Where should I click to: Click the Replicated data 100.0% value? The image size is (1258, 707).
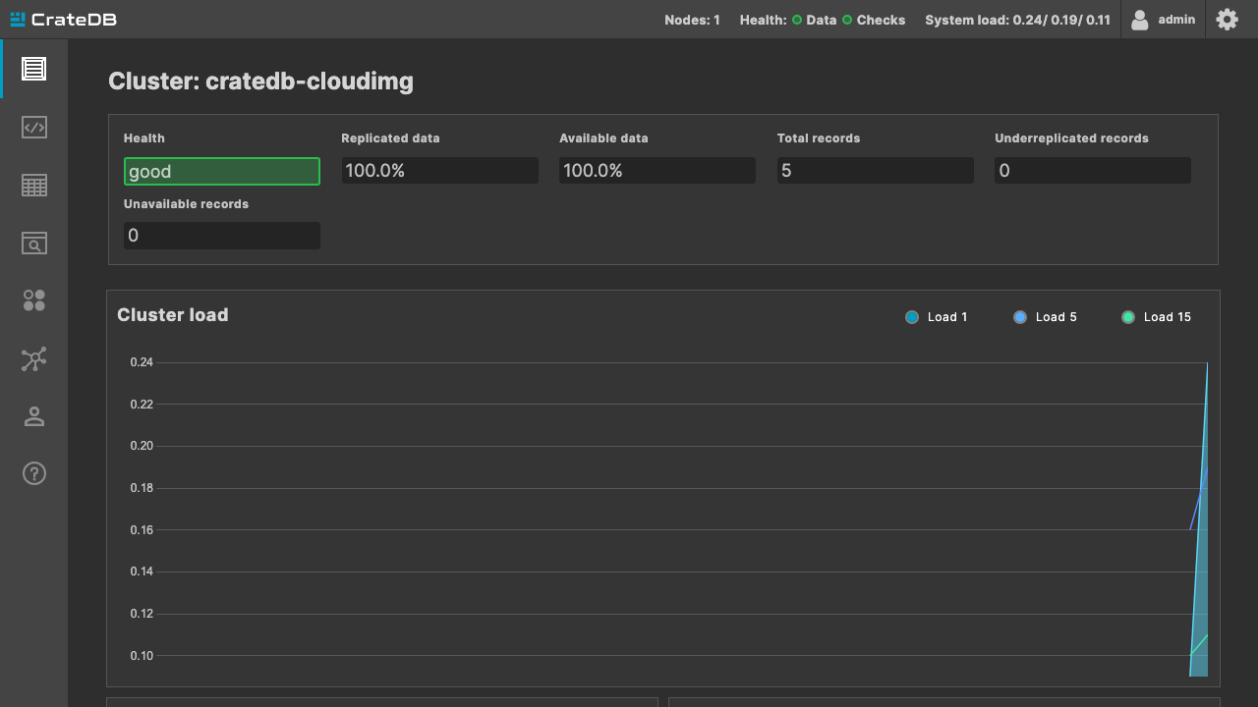coord(439,171)
